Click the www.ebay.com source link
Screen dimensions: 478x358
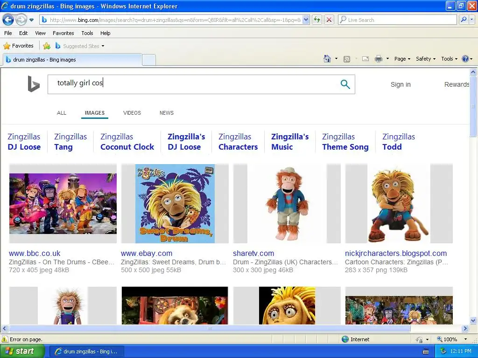pos(147,253)
